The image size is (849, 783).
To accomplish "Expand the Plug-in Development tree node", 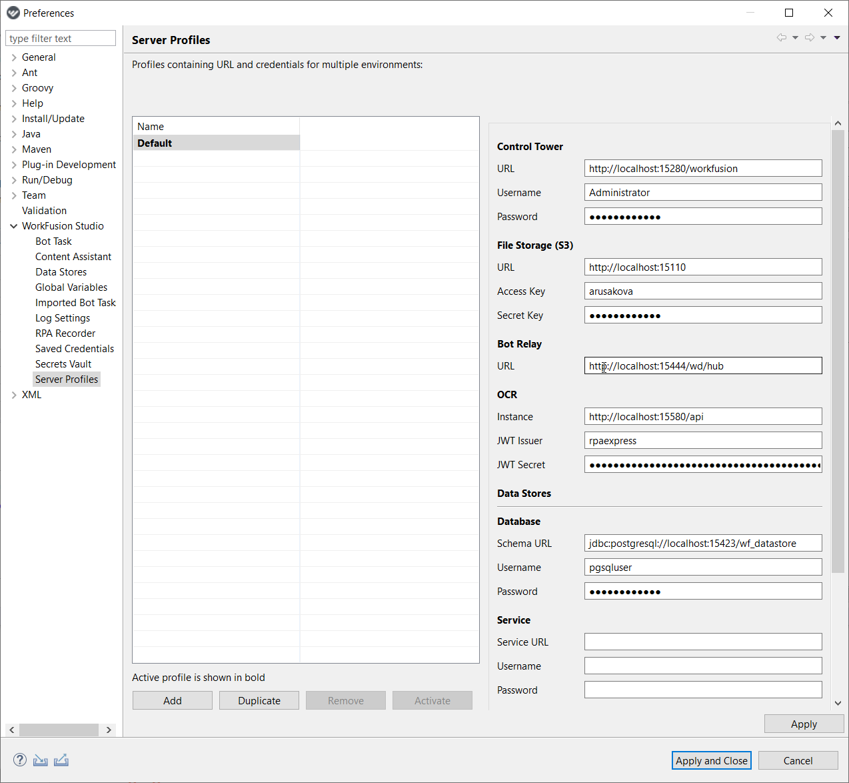I will pyautogui.click(x=14, y=165).
